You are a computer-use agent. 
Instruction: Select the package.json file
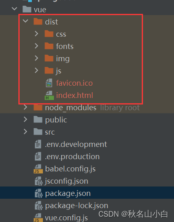click(x=87, y=193)
